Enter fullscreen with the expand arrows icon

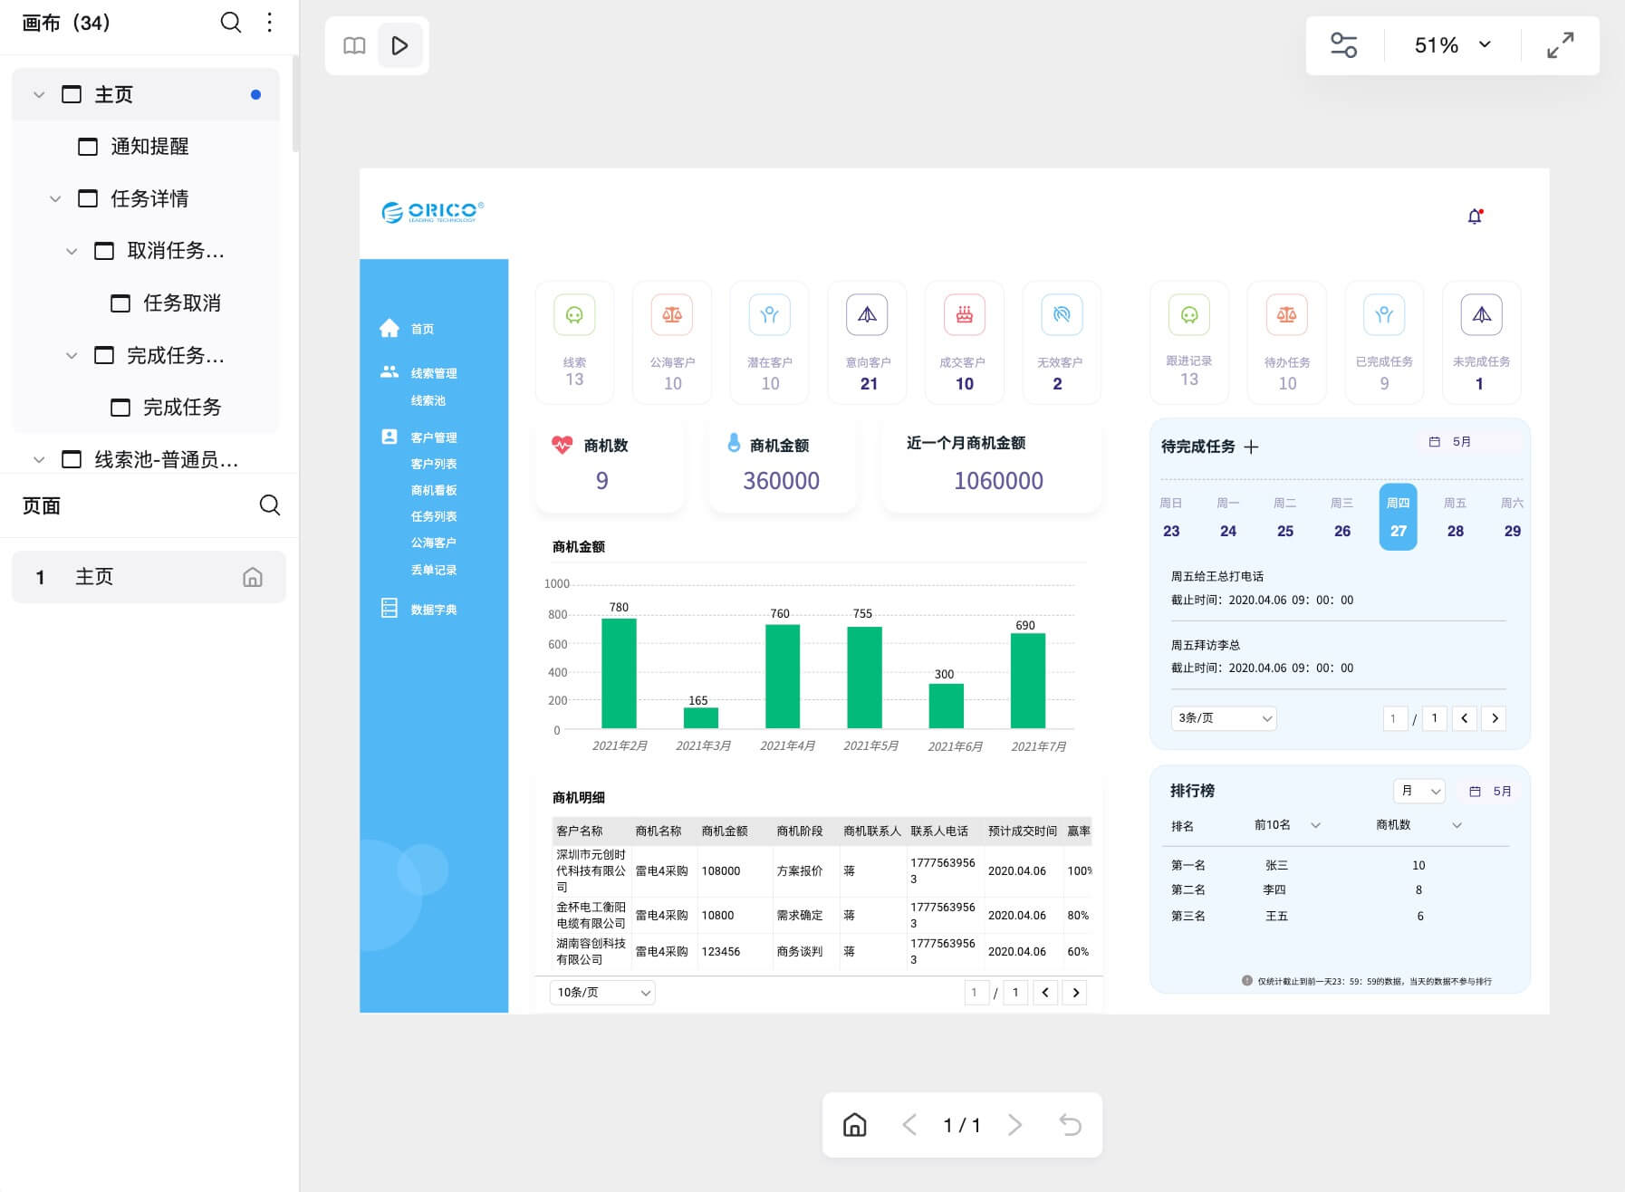(1560, 45)
